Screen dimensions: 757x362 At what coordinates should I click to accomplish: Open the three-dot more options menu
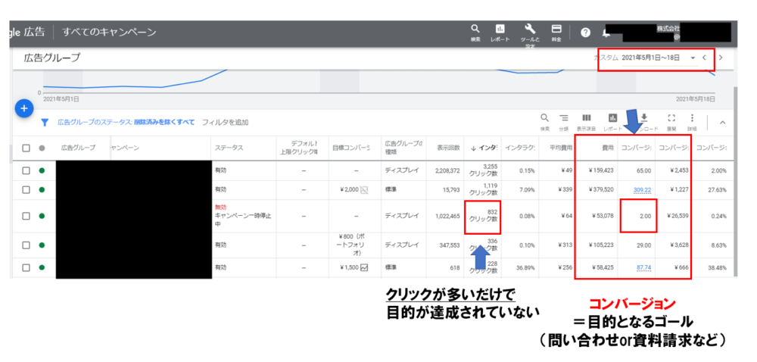(x=692, y=119)
